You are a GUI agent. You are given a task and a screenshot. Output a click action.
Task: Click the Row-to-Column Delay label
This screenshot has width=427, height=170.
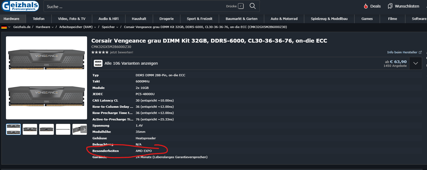click(113, 107)
